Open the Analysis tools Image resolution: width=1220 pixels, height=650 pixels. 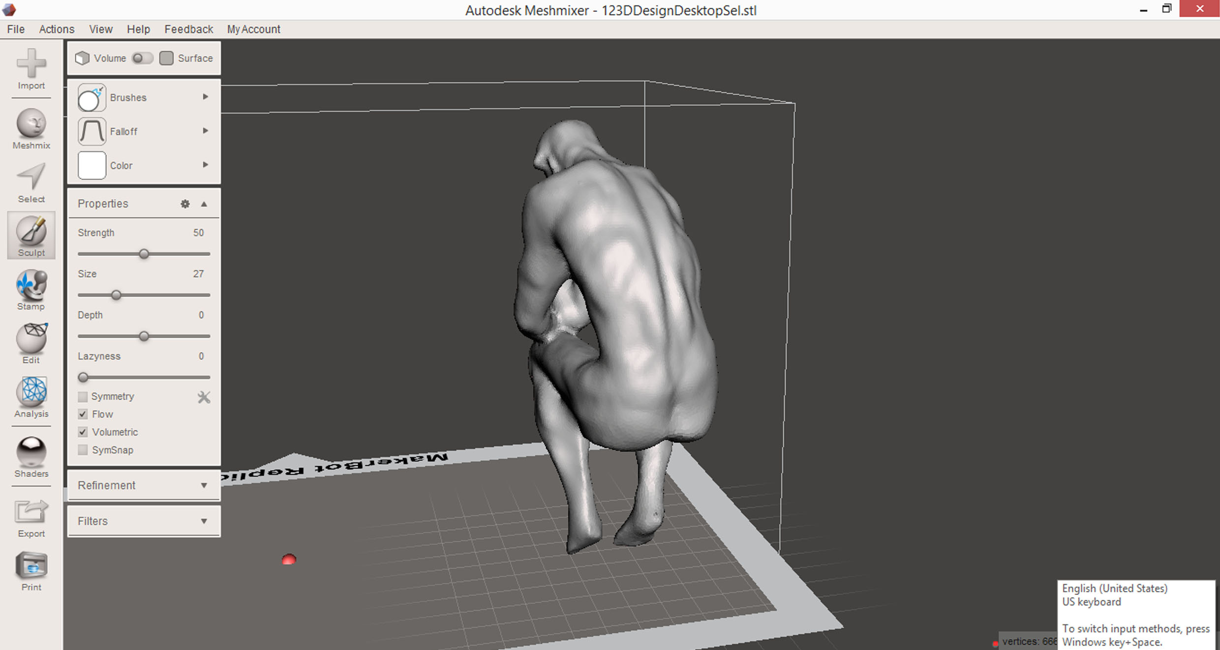coord(31,397)
